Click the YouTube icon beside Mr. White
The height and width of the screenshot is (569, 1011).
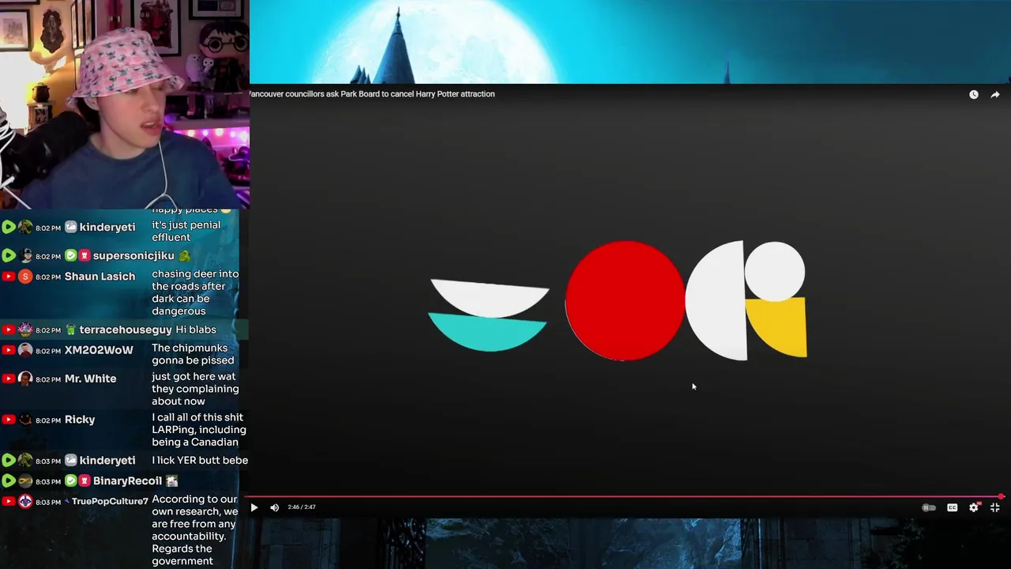pyautogui.click(x=9, y=379)
